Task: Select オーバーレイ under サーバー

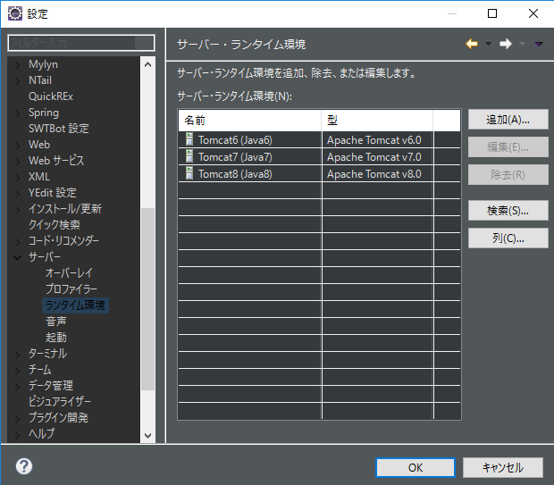Action: [x=69, y=273]
